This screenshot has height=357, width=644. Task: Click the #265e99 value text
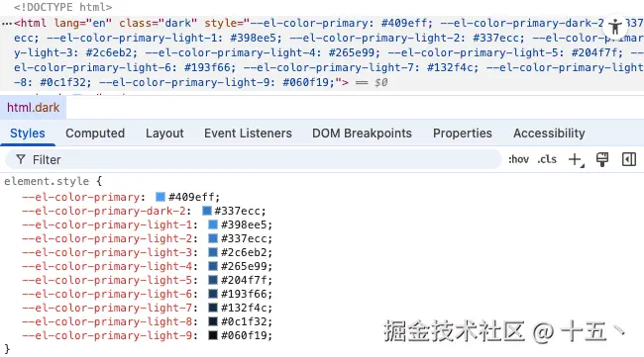pyautogui.click(x=244, y=266)
